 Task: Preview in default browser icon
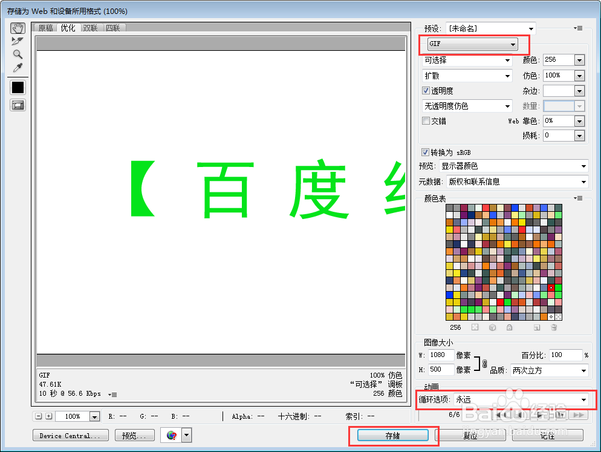171,436
